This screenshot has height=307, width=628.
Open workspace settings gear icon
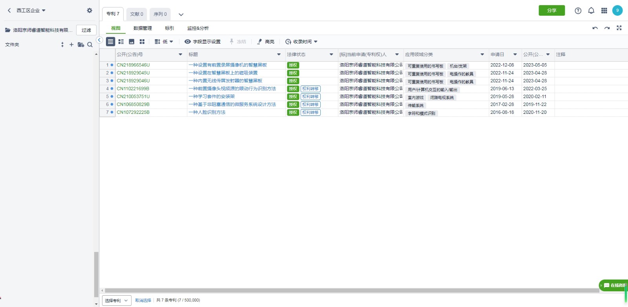pos(89,11)
